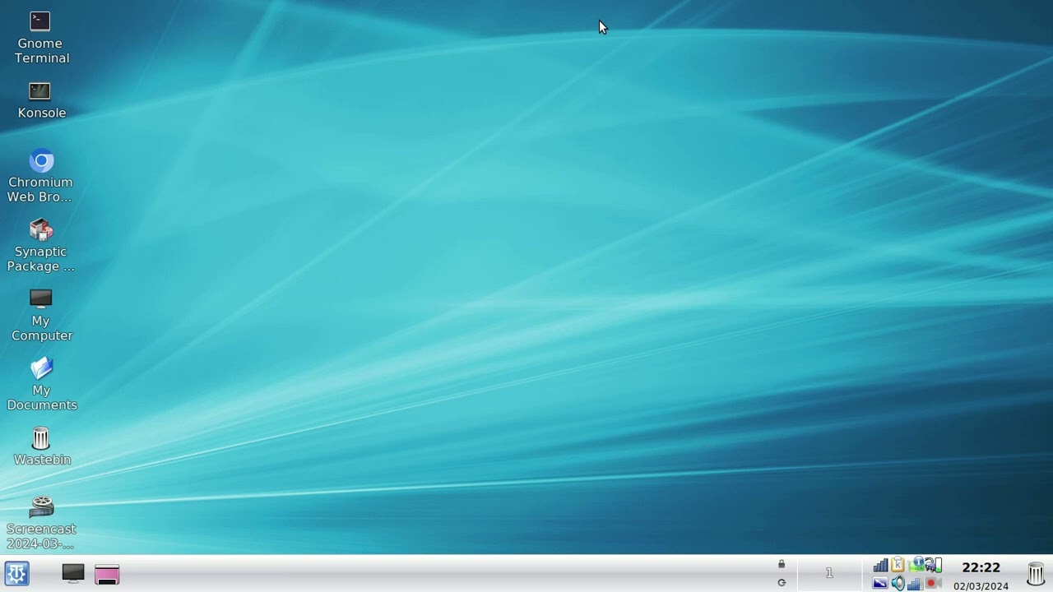Open the Trinity T menu launcher
This screenshot has height=592, width=1053.
coord(16,573)
